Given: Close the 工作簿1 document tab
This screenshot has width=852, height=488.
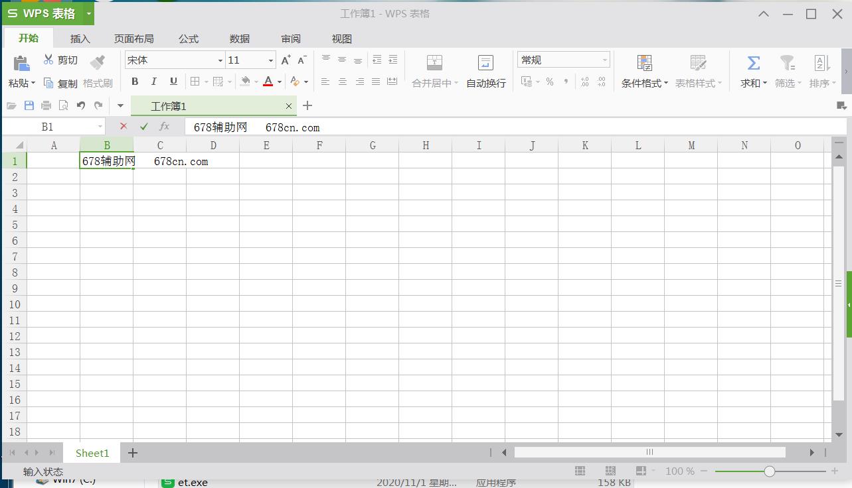Looking at the screenshot, I should 289,106.
